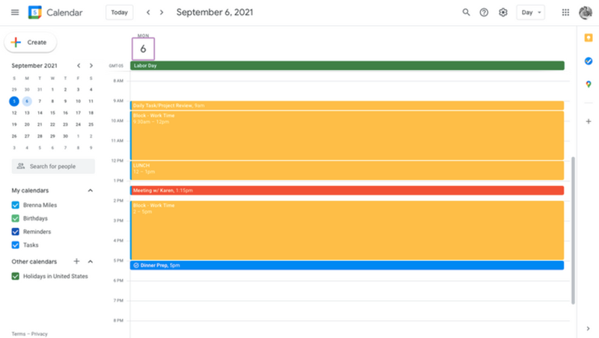Viewport: 599px width, 338px height.
Task: Open the Settings gear menu
Action: [x=503, y=12]
